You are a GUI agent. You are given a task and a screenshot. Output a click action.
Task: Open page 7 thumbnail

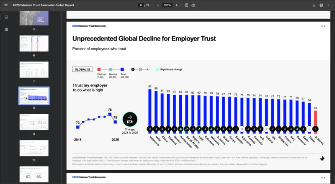(34, 69)
